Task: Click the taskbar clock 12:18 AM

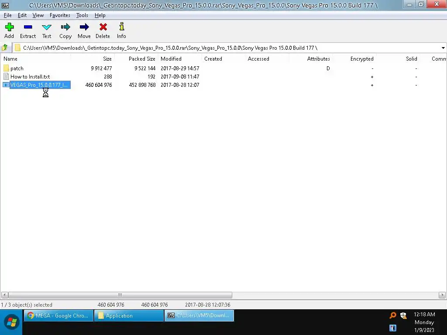Action: 424,314
